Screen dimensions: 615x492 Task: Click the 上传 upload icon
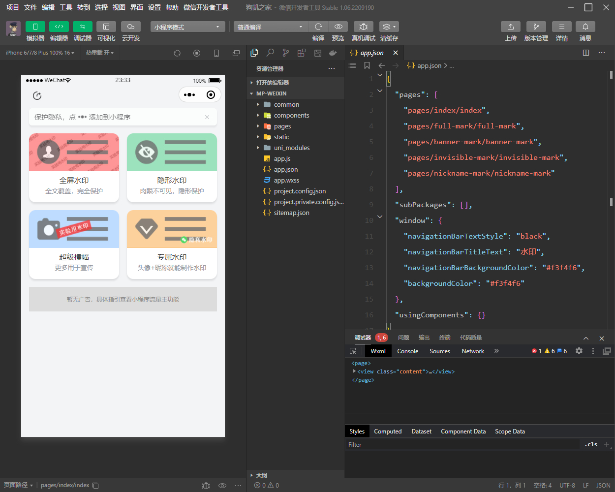coord(511,27)
